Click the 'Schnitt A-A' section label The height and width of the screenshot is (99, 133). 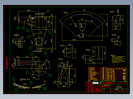pyautogui.click(x=25, y=79)
